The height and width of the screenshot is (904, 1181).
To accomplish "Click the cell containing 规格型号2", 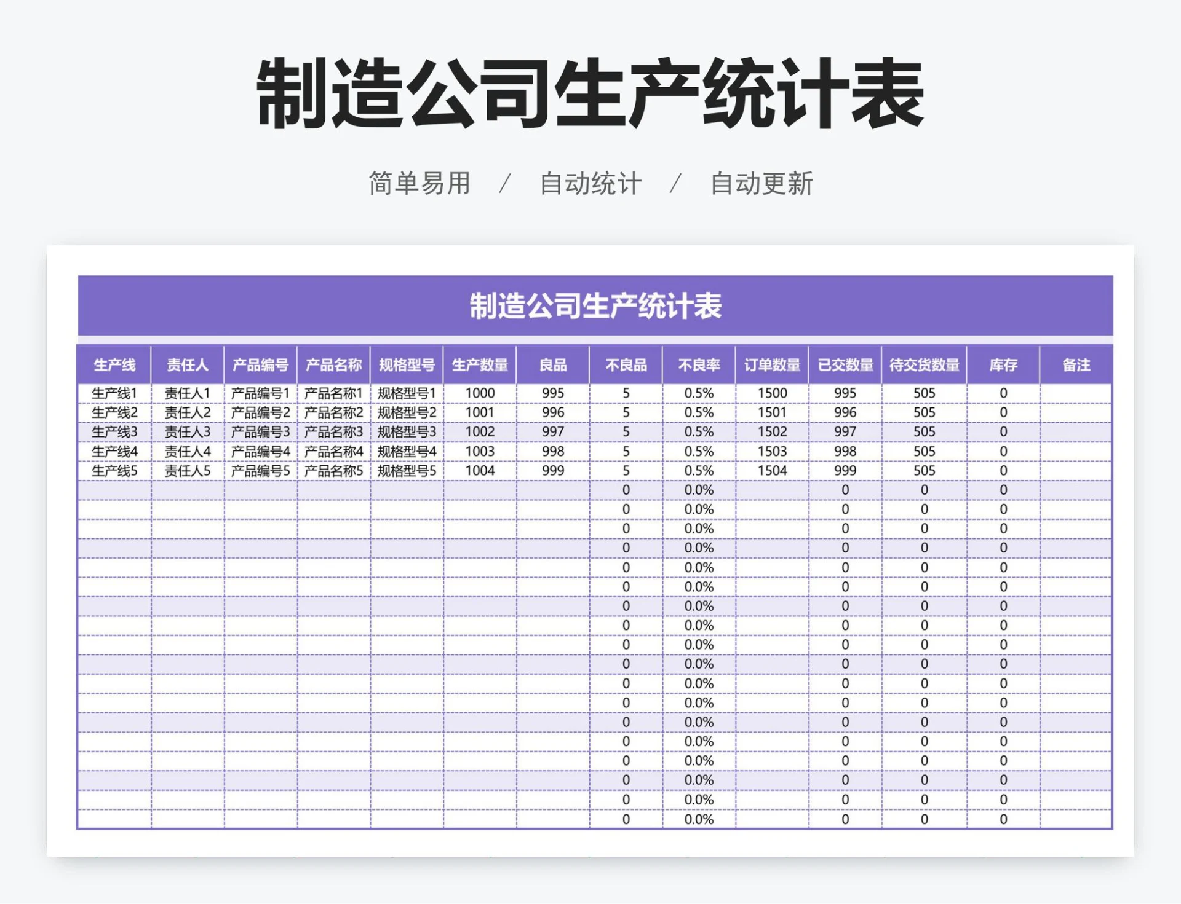I will click(407, 413).
